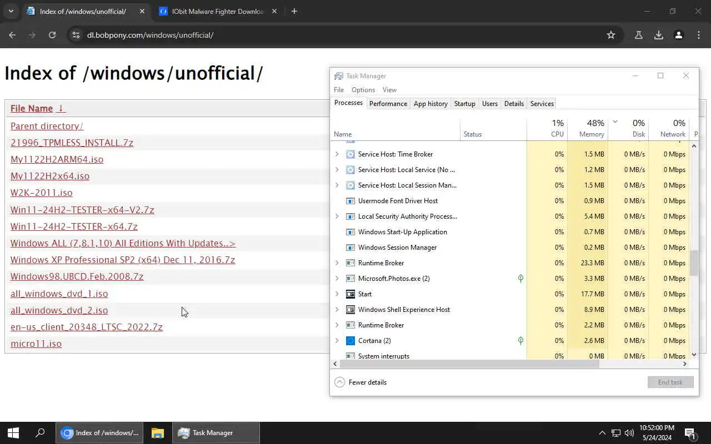Open tab search dropdown arrow
The image size is (711, 444).
tap(11, 11)
